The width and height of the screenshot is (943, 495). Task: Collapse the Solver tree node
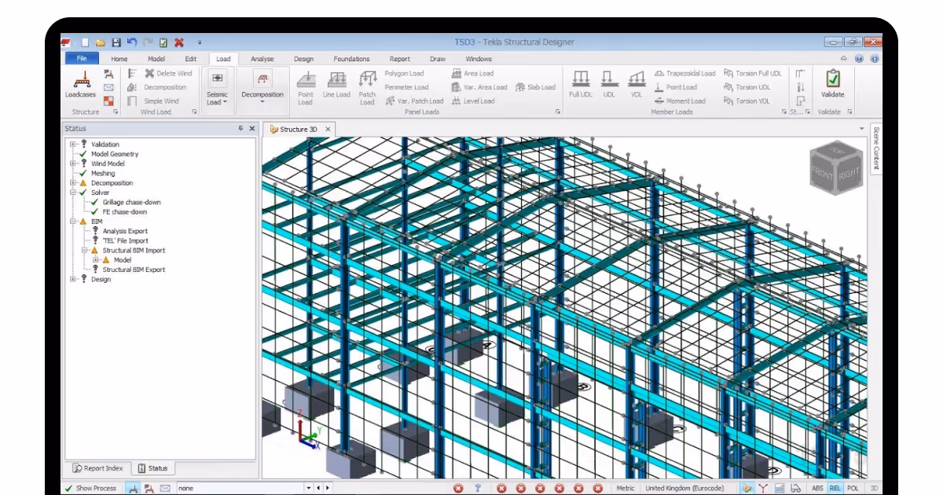click(x=72, y=192)
